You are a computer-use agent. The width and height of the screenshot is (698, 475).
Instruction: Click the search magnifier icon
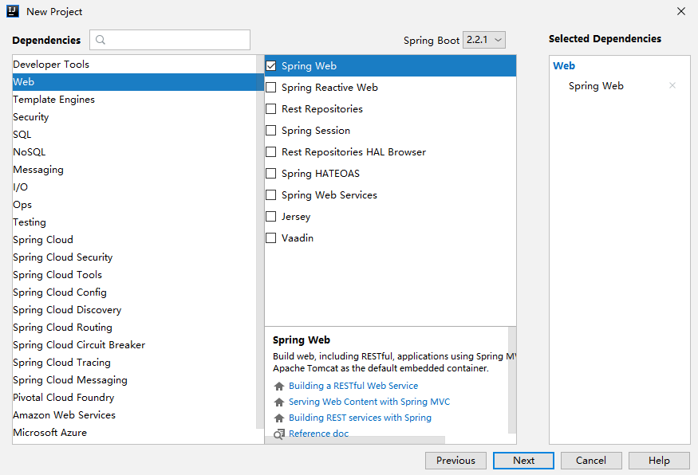(101, 40)
